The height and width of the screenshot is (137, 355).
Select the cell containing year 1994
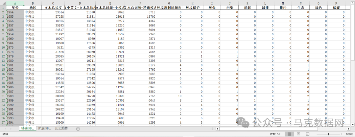click(15, 123)
